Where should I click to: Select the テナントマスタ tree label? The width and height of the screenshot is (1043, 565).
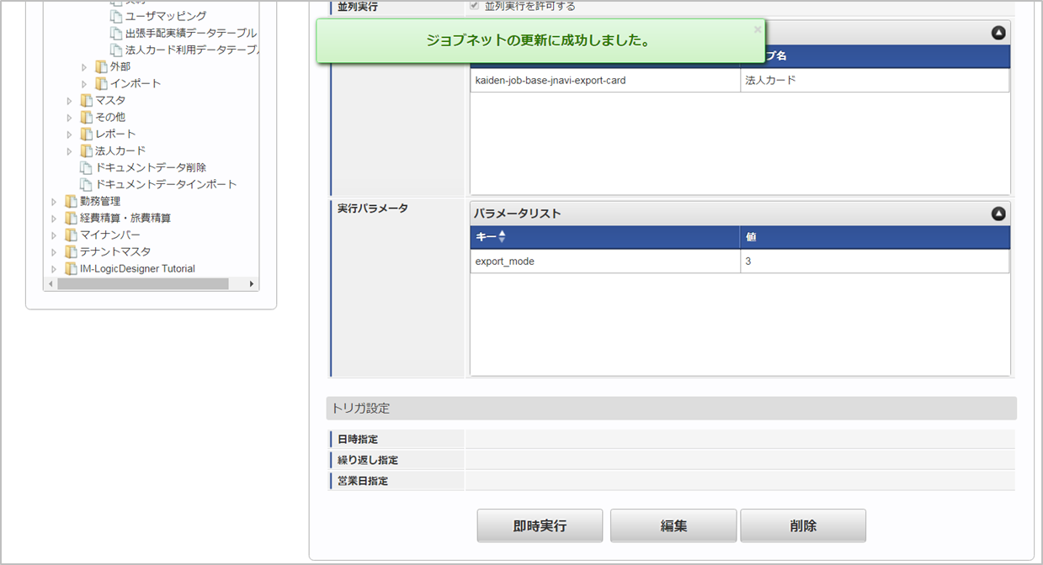(115, 251)
